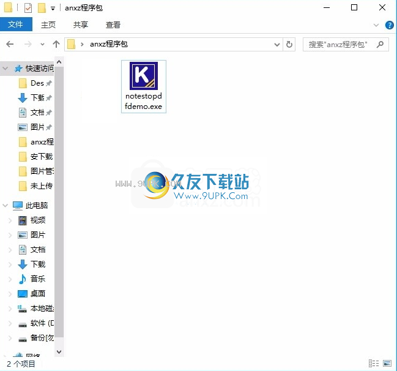
Task: Click the new folder icon in title bar
Action: coord(42,8)
